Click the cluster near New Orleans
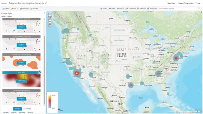This screenshot has width=203, height=114. click(x=142, y=83)
